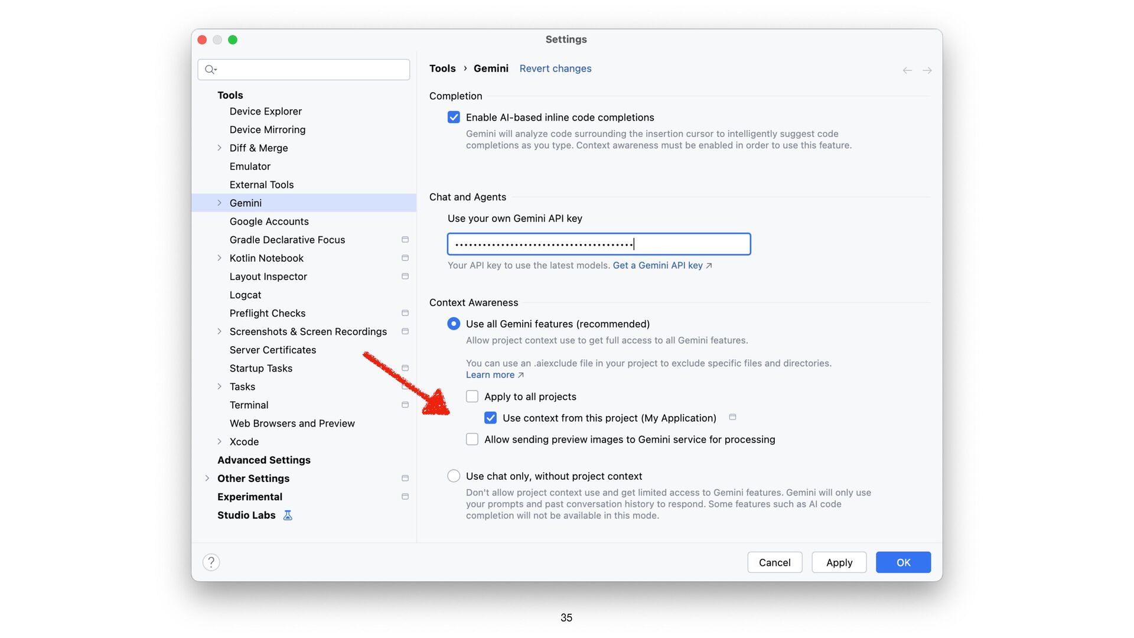Click project-level icon beside Startup Tasks

coord(405,368)
